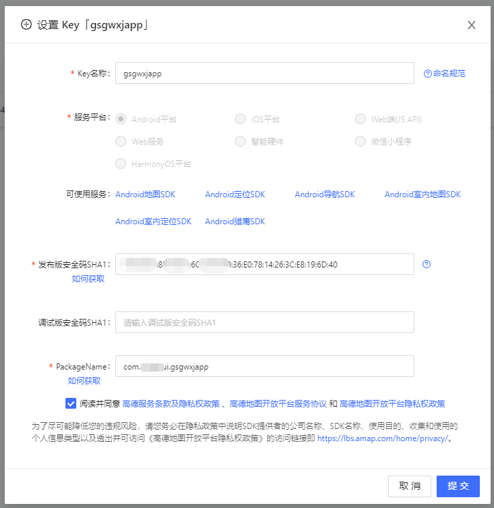Image resolution: width=494 pixels, height=508 pixels.
Task: Click the question mark icon beside 命名规范
Action: pyautogui.click(x=428, y=74)
